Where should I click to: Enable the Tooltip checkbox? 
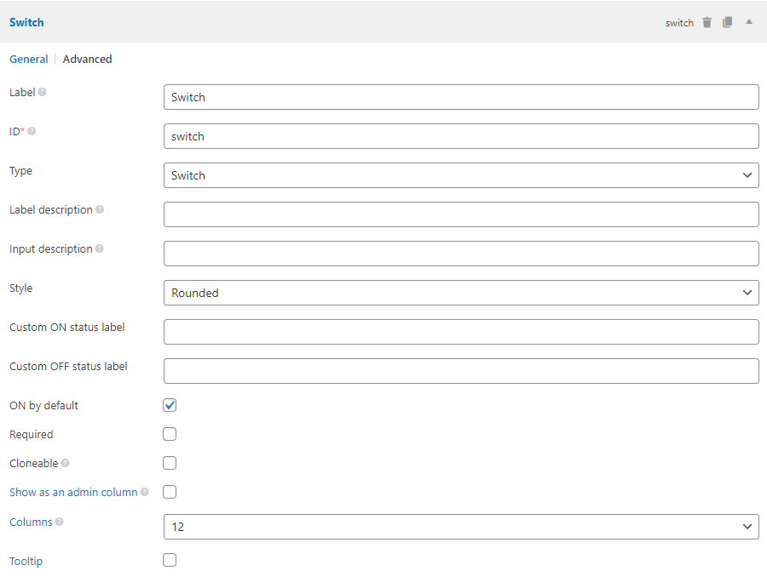pyautogui.click(x=170, y=561)
